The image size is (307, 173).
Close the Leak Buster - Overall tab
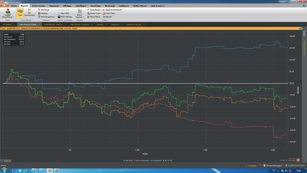pyautogui.click(x=65, y=25)
